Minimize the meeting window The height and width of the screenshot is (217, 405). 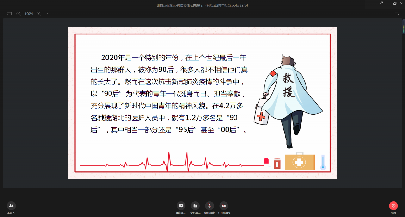(x=388, y=3)
